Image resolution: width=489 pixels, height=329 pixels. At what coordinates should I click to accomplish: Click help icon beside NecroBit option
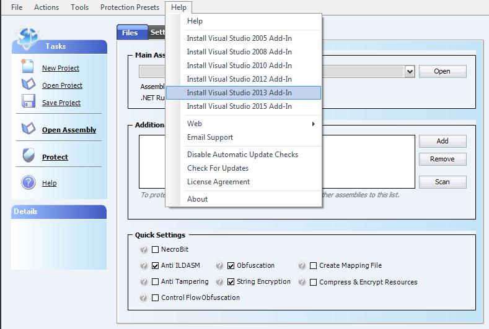[144, 250]
